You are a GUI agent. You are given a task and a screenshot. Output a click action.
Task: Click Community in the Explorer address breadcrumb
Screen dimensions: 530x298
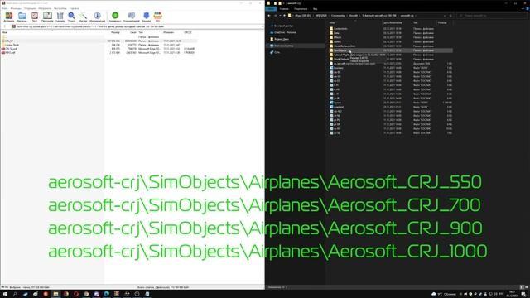pyautogui.click(x=338, y=16)
